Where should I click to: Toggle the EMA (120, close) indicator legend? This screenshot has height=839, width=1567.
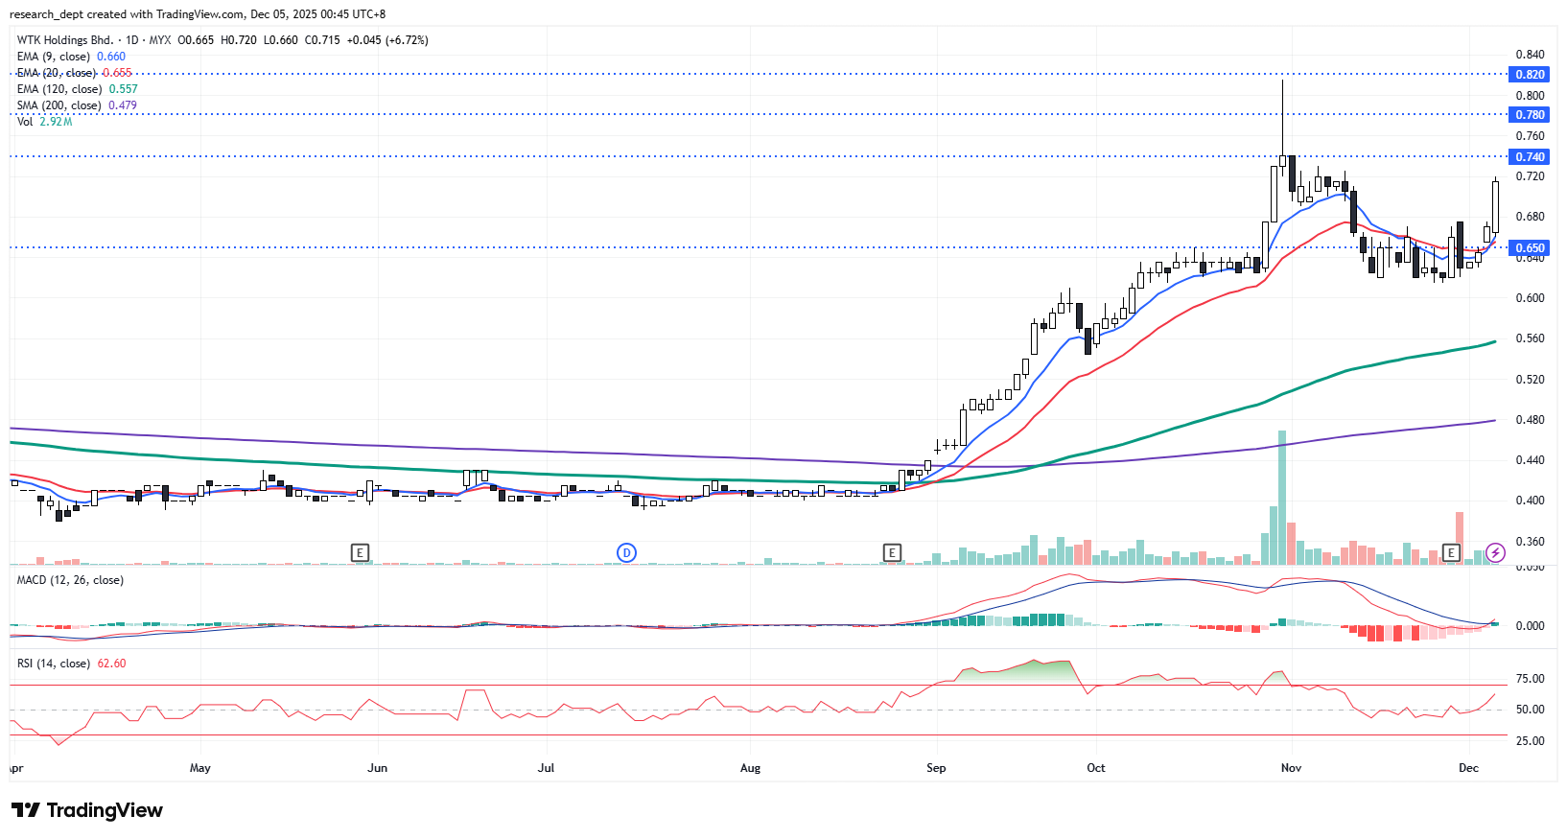point(58,89)
